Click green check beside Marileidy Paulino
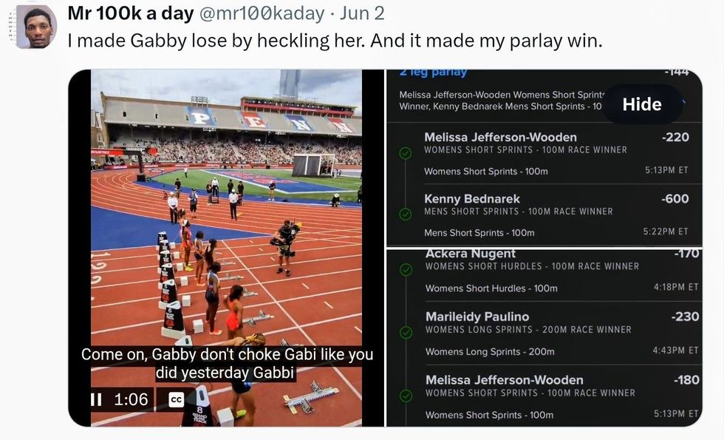This screenshot has height=440, width=724. point(406,333)
